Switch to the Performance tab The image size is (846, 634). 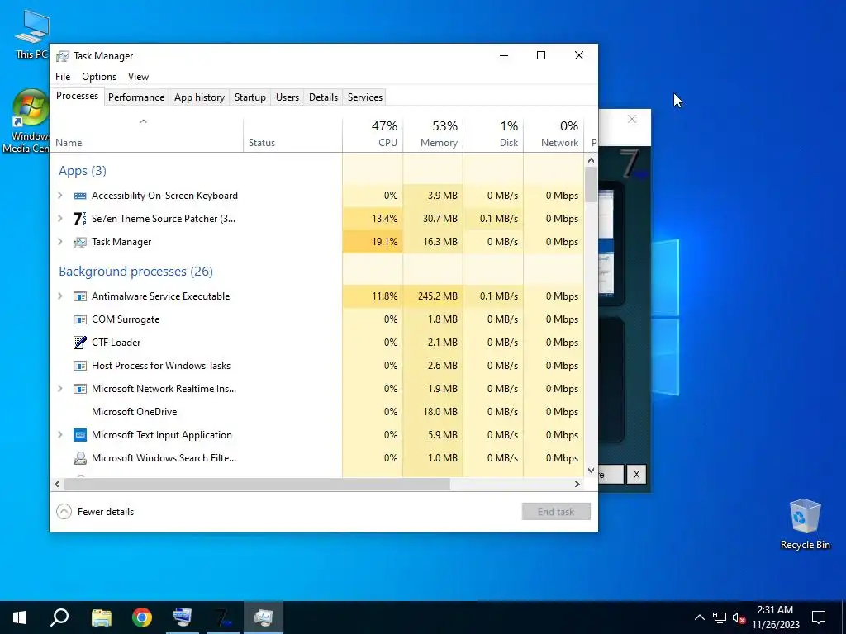point(136,97)
